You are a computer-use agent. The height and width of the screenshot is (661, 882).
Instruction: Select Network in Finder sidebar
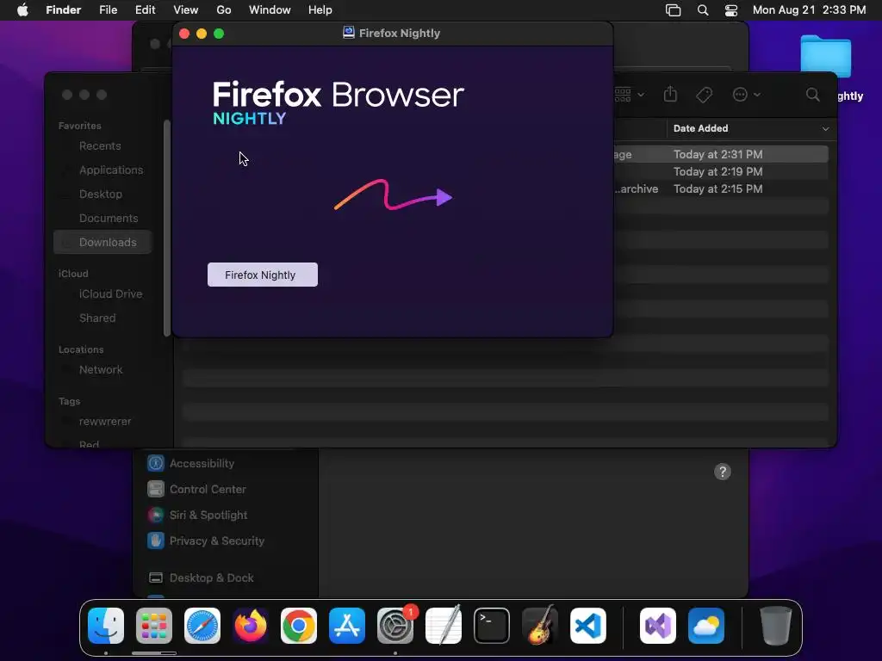pos(101,370)
